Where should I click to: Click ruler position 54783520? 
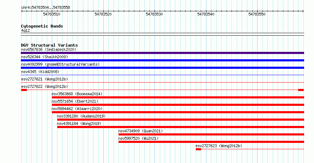coord(103,14)
